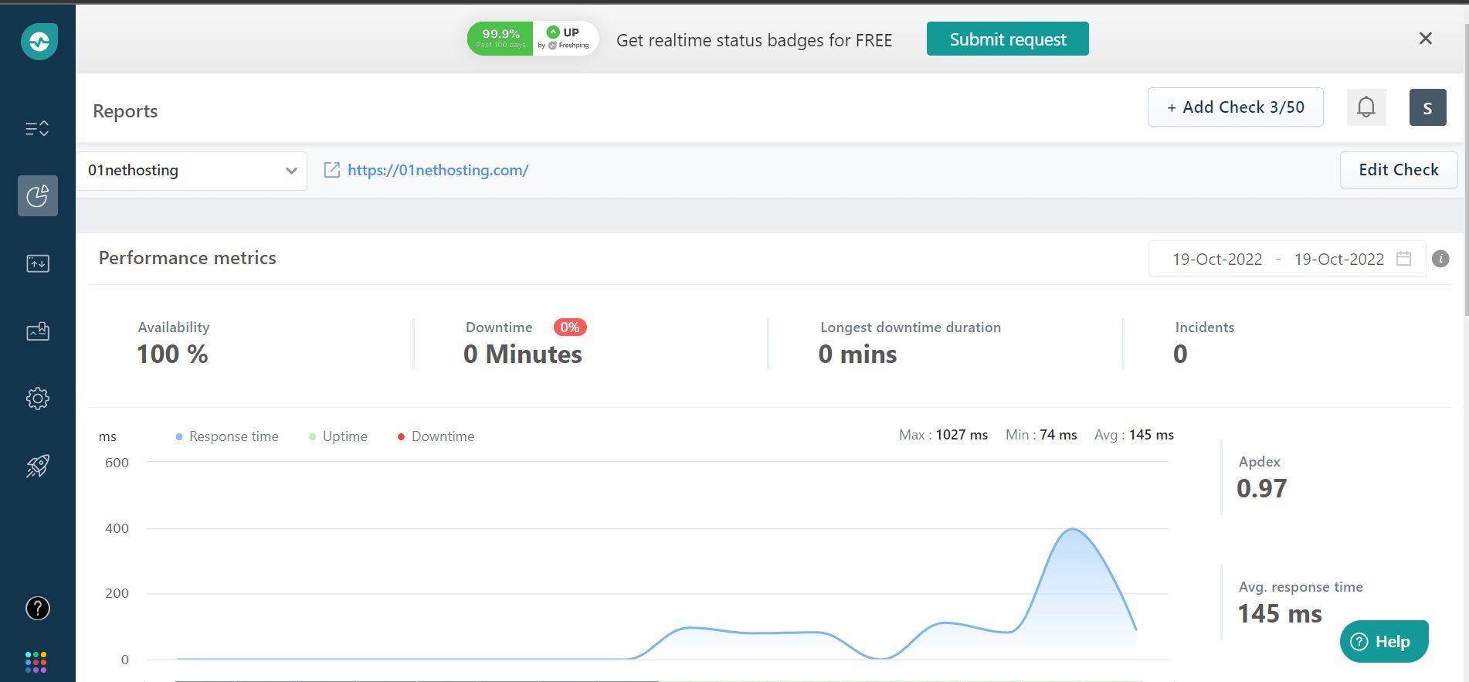Click the Edit Check button
This screenshot has width=1469, height=682.
click(x=1398, y=170)
